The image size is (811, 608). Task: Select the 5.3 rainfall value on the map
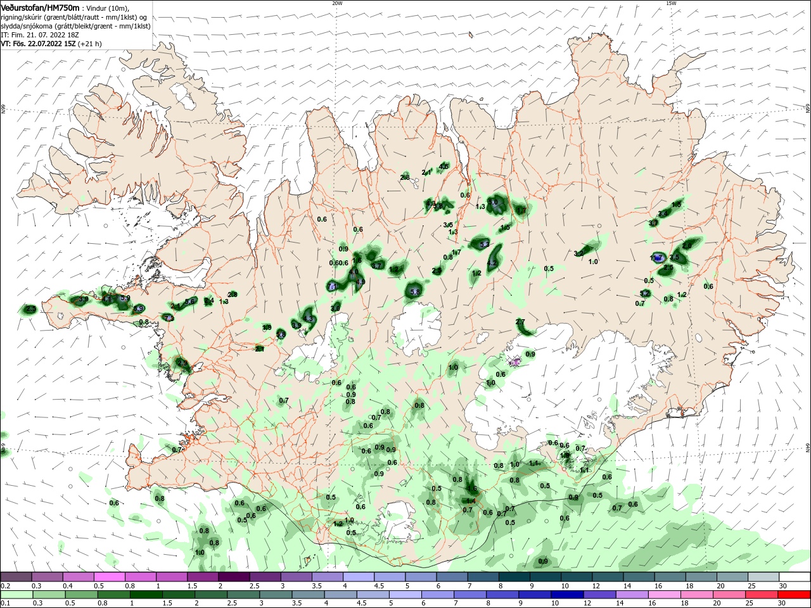[485, 244]
